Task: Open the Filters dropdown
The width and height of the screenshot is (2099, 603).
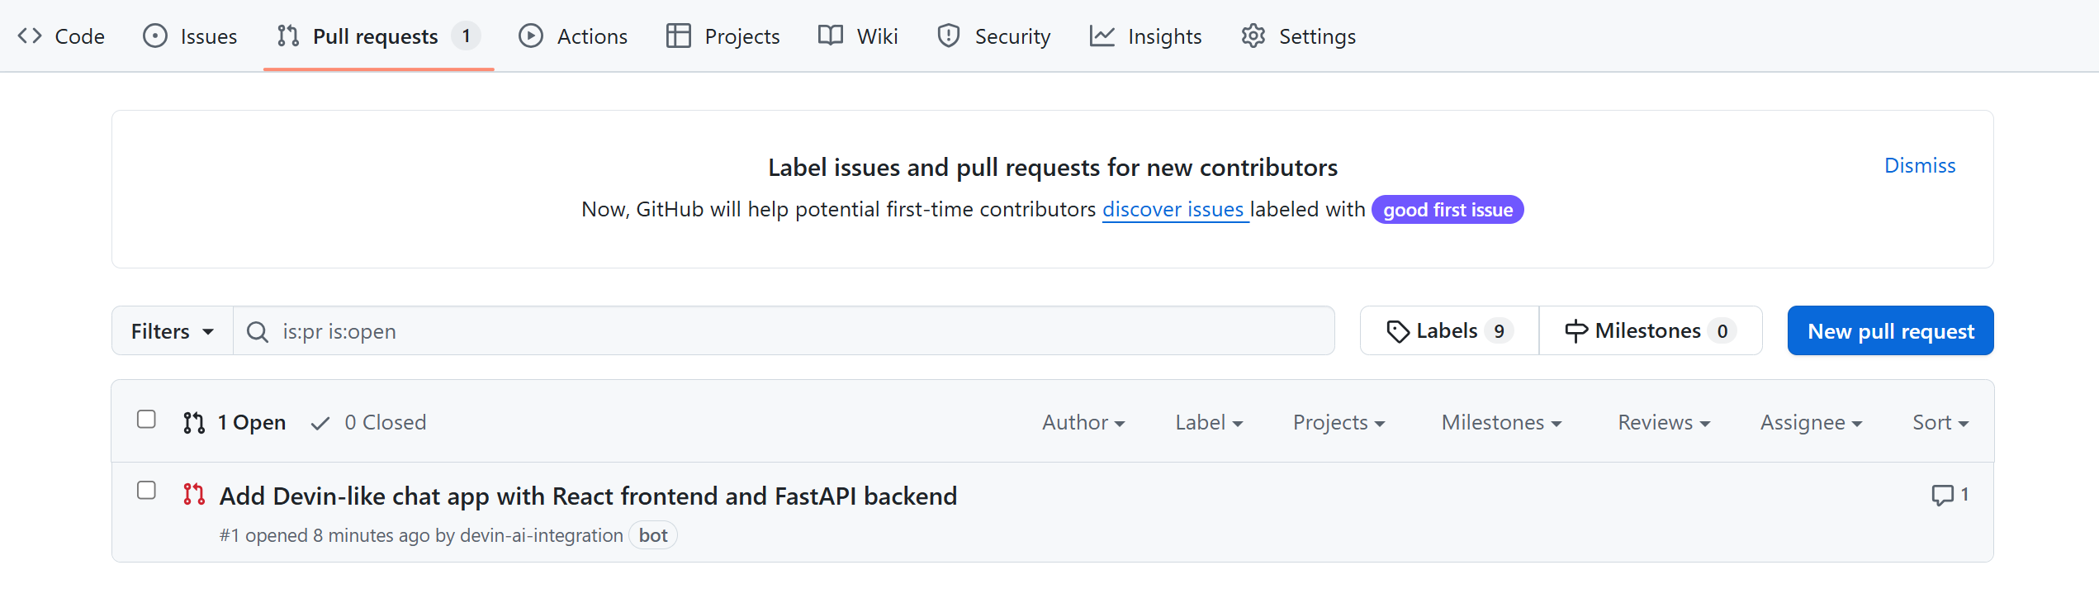Action: pyautogui.click(x=172, y=331)
